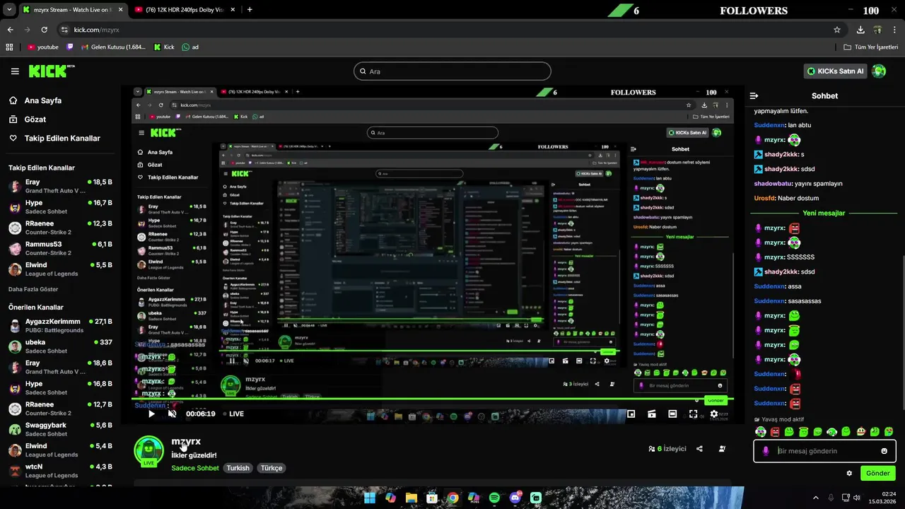Unmute the stream player volume

[172, 414]
